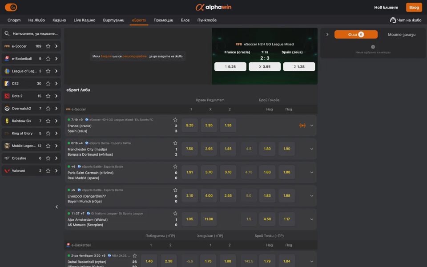This screenshot has height=267, width=427.
Task: Open the На Живо menu
Action: (36, 20)
